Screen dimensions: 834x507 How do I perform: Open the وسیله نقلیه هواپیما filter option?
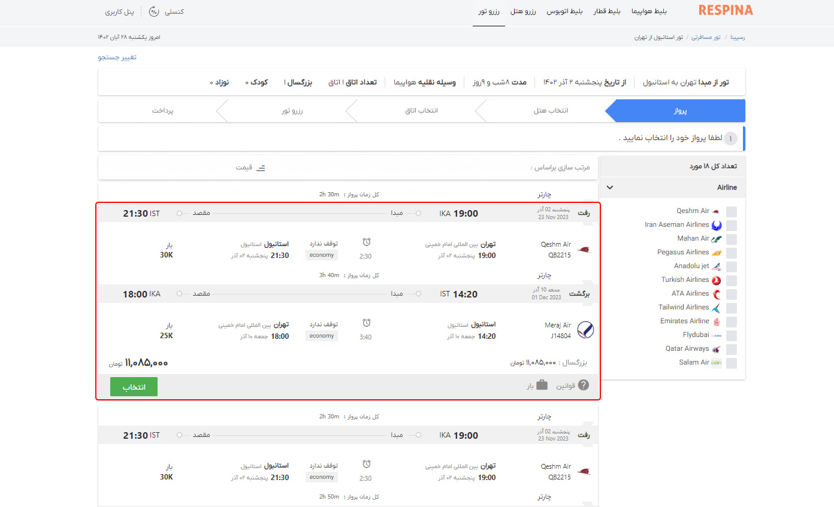tap(425, 82)
